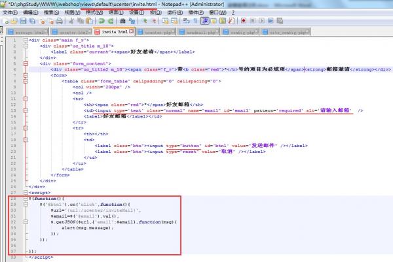Click the Stop Recording macro icon
Viewport: 393px width, 262px height.
click(252, 21)
